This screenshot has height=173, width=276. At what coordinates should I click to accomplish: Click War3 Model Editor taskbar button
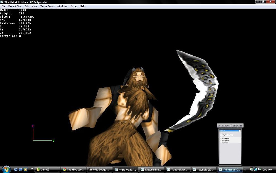(126, 170)
